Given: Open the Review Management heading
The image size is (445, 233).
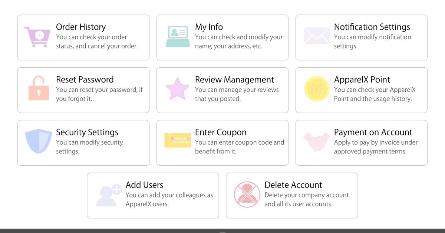Looking at the screenshot, I should point(234,80).
